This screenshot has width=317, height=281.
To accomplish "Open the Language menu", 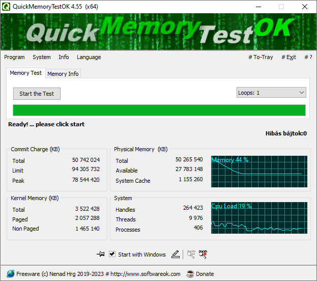I will 89,57.
